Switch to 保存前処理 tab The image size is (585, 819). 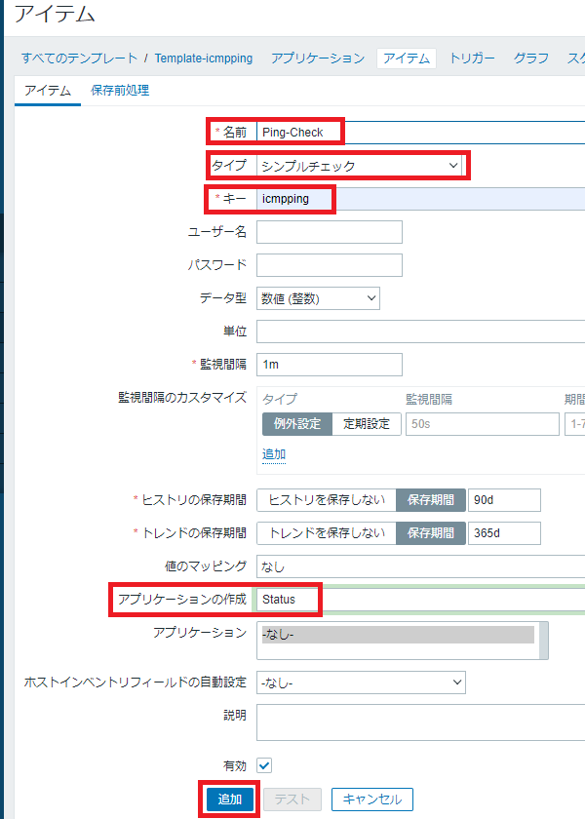coord(120,91)
